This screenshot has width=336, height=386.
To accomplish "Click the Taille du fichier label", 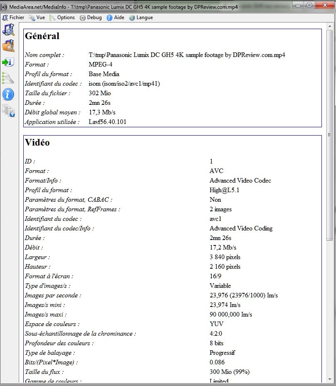I will (47, 93).
